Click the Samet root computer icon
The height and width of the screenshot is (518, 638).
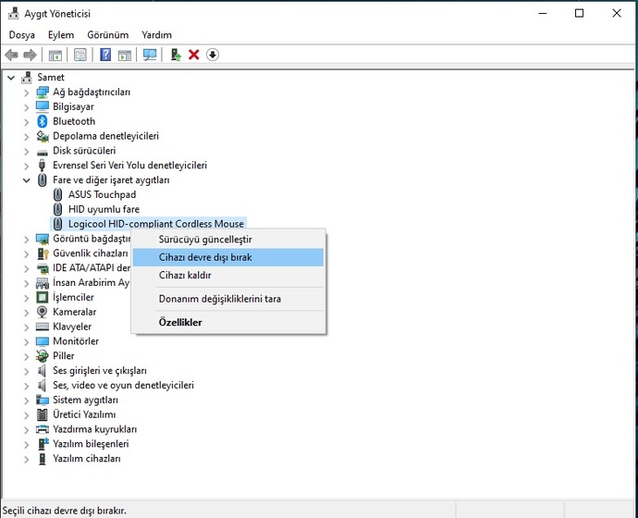[27, 78]
